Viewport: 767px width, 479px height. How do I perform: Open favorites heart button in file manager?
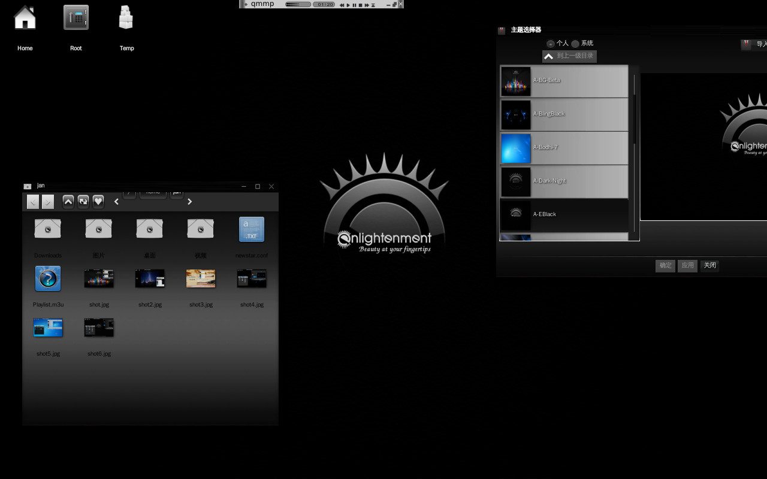98,202
